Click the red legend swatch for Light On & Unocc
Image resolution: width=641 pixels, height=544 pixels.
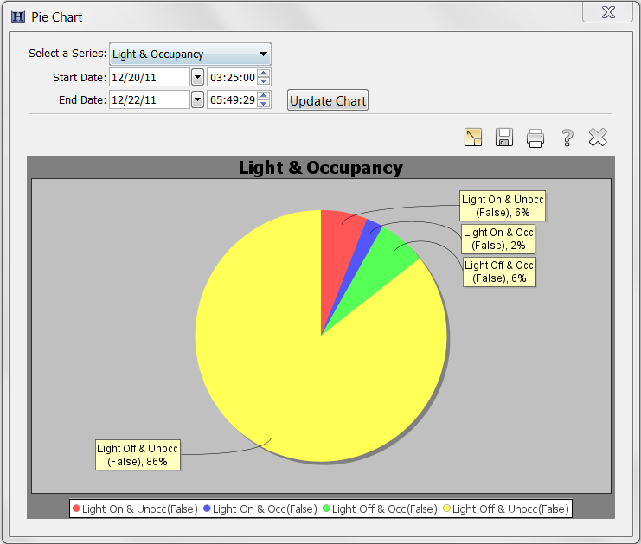coord(76,509)
